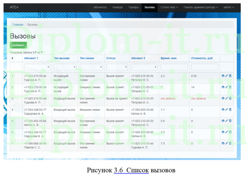The image size is (247, 177).
Task: View details of call row 6
Action: click(x=223, y=132)
